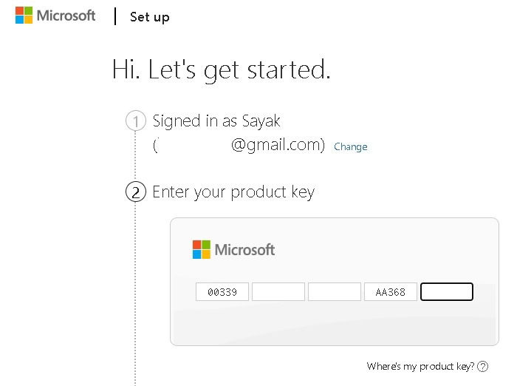Focus the empty second product key box
517x386 pixels.
point(278,292)
